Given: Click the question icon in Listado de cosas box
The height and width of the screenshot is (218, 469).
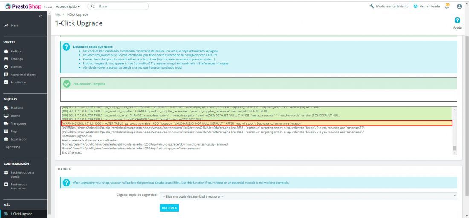Looking at the screenshot, I should pyautogui.click(x=67, y=47).
